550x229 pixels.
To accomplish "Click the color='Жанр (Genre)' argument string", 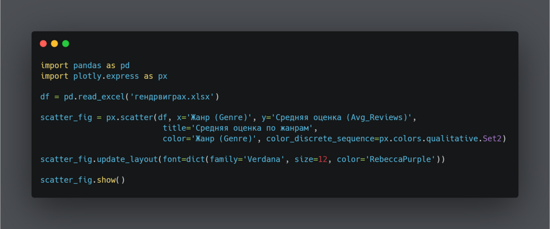I will 224,138.
